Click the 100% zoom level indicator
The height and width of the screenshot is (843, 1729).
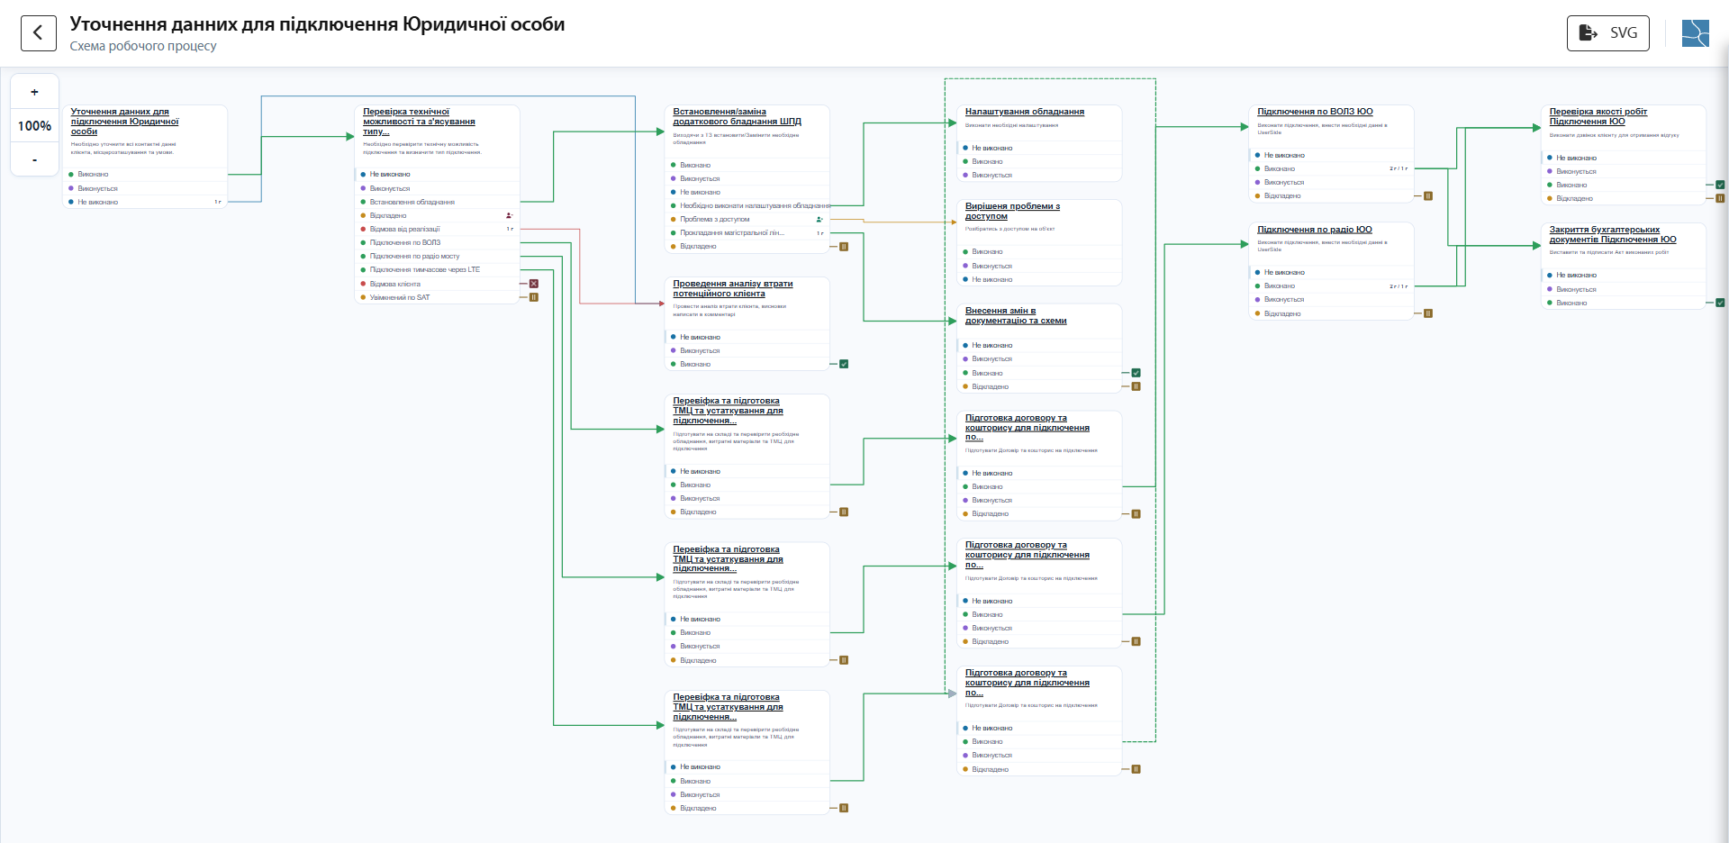(34, 126)
